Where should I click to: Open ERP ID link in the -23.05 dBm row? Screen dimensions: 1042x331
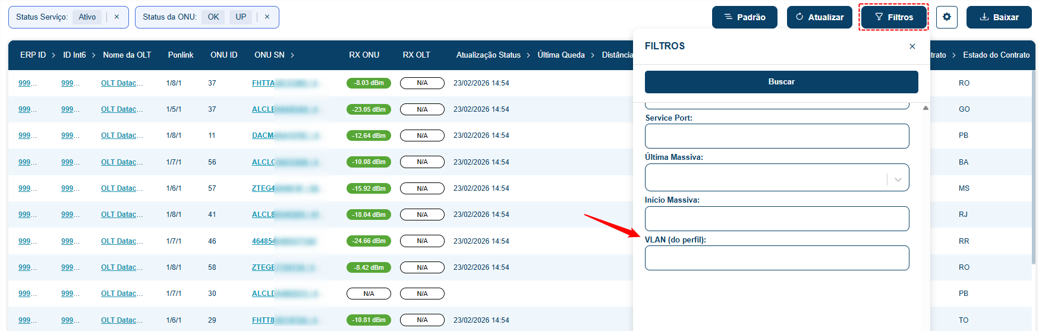point(27,109)
